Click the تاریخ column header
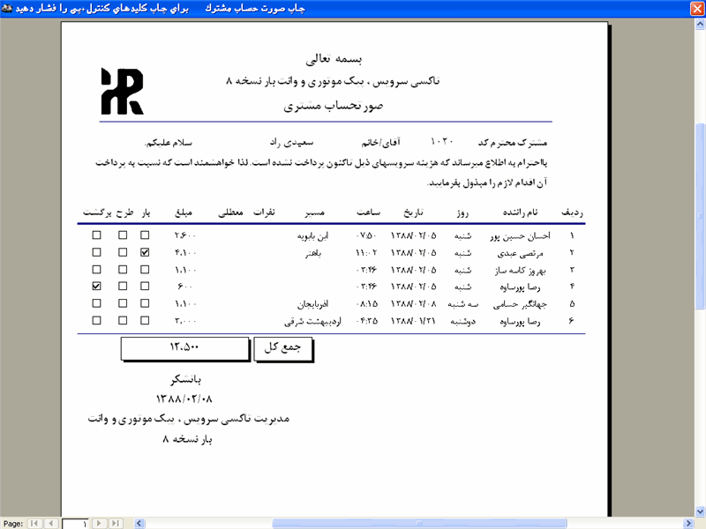The width and height of the screenshot is (706, 529). click(413, 212)
